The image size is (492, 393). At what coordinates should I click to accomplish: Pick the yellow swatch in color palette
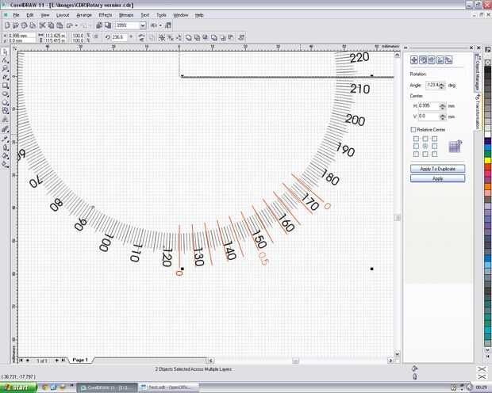487,161
